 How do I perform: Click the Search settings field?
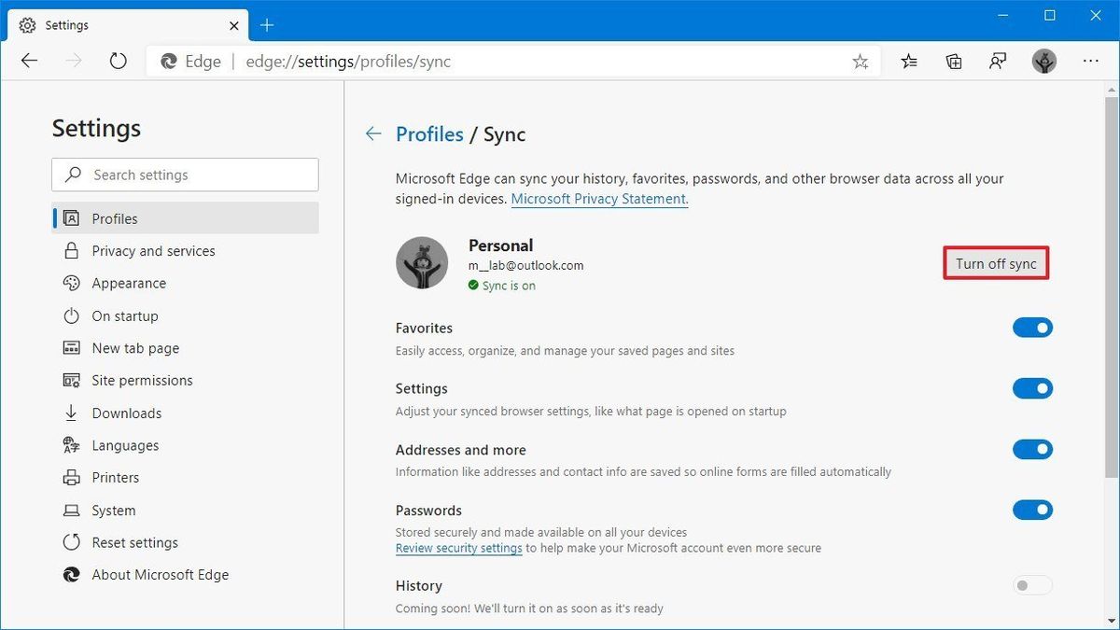click(185, 175)
